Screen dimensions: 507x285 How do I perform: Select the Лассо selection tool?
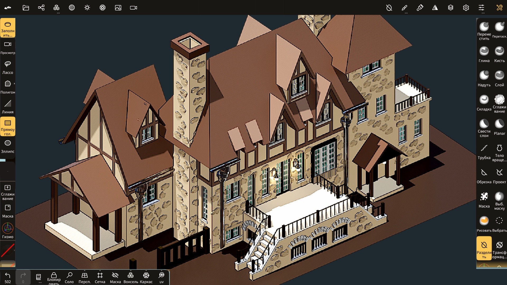coord(8,67)
